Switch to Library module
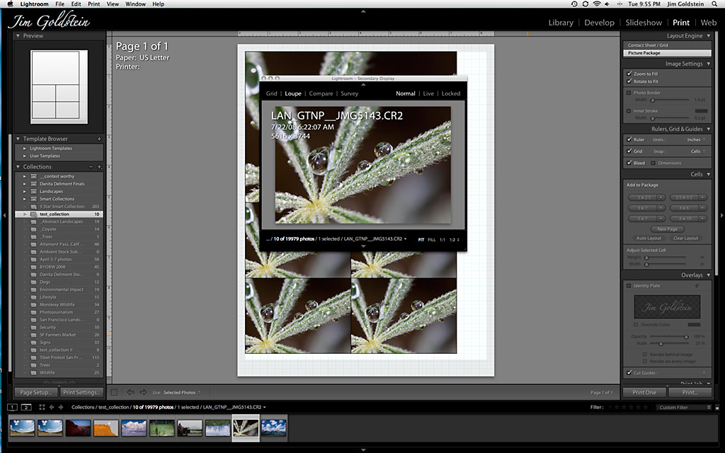 coord(561,23)
